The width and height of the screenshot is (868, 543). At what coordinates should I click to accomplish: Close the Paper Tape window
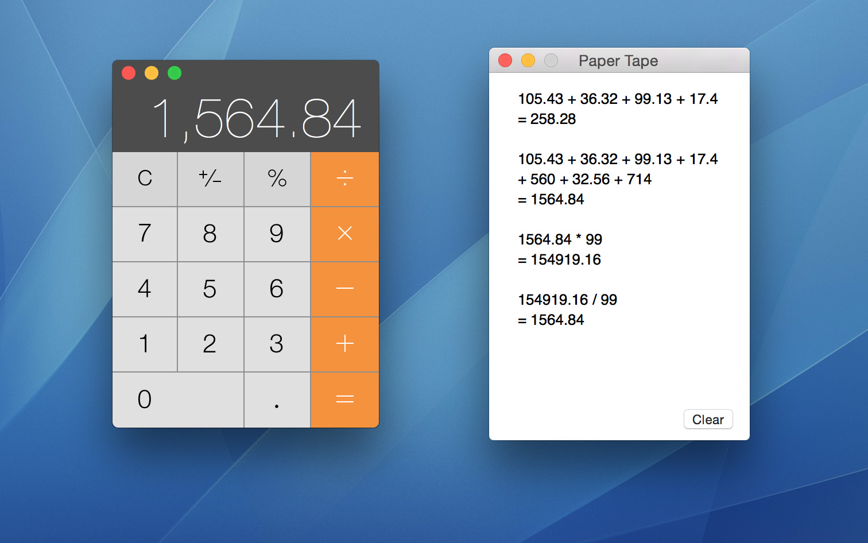click(x=505, y=60)
